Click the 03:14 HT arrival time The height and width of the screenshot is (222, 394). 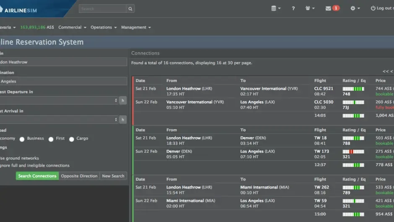coord(249,143)
